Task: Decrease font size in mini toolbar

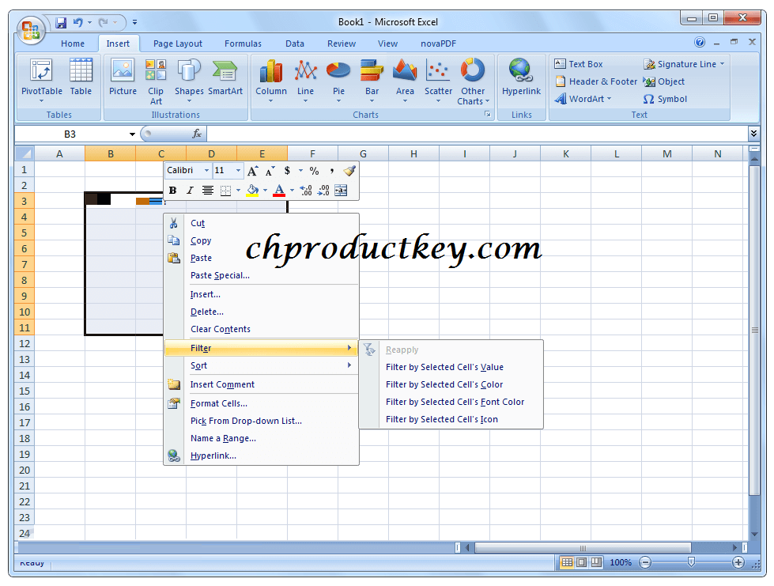Action: pyautogui.click(x=270, y=171)
